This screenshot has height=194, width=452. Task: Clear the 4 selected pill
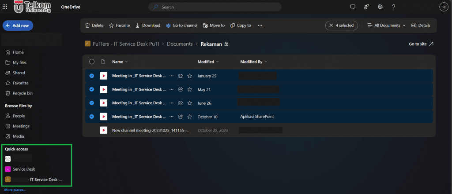(x=342, y=25)
